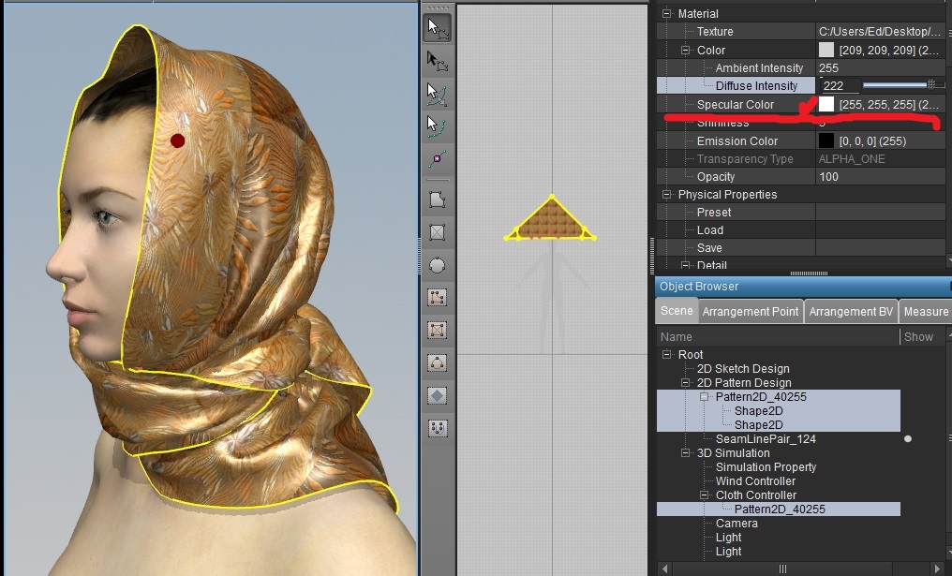The width and height of the screenshot is (952, 576).
Task: Click the Texture file path value
Action: coord(880,32)
